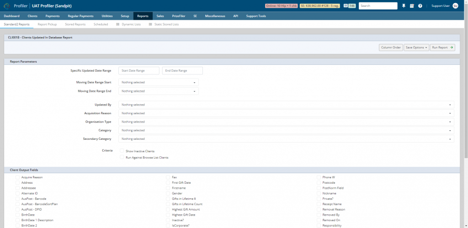This screenshot has height=228, width=468.
Task: Click the Run Report button
Action: 442,48
